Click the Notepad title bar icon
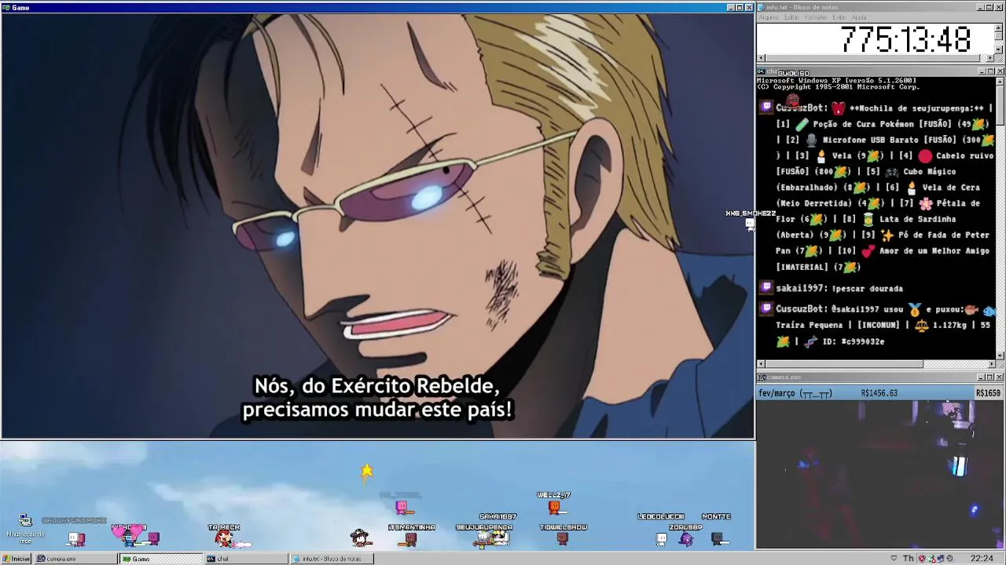 coord(762,7)
